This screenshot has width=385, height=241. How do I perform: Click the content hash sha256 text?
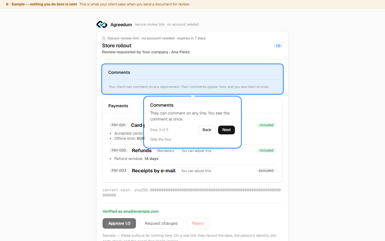tap(192, 192)
